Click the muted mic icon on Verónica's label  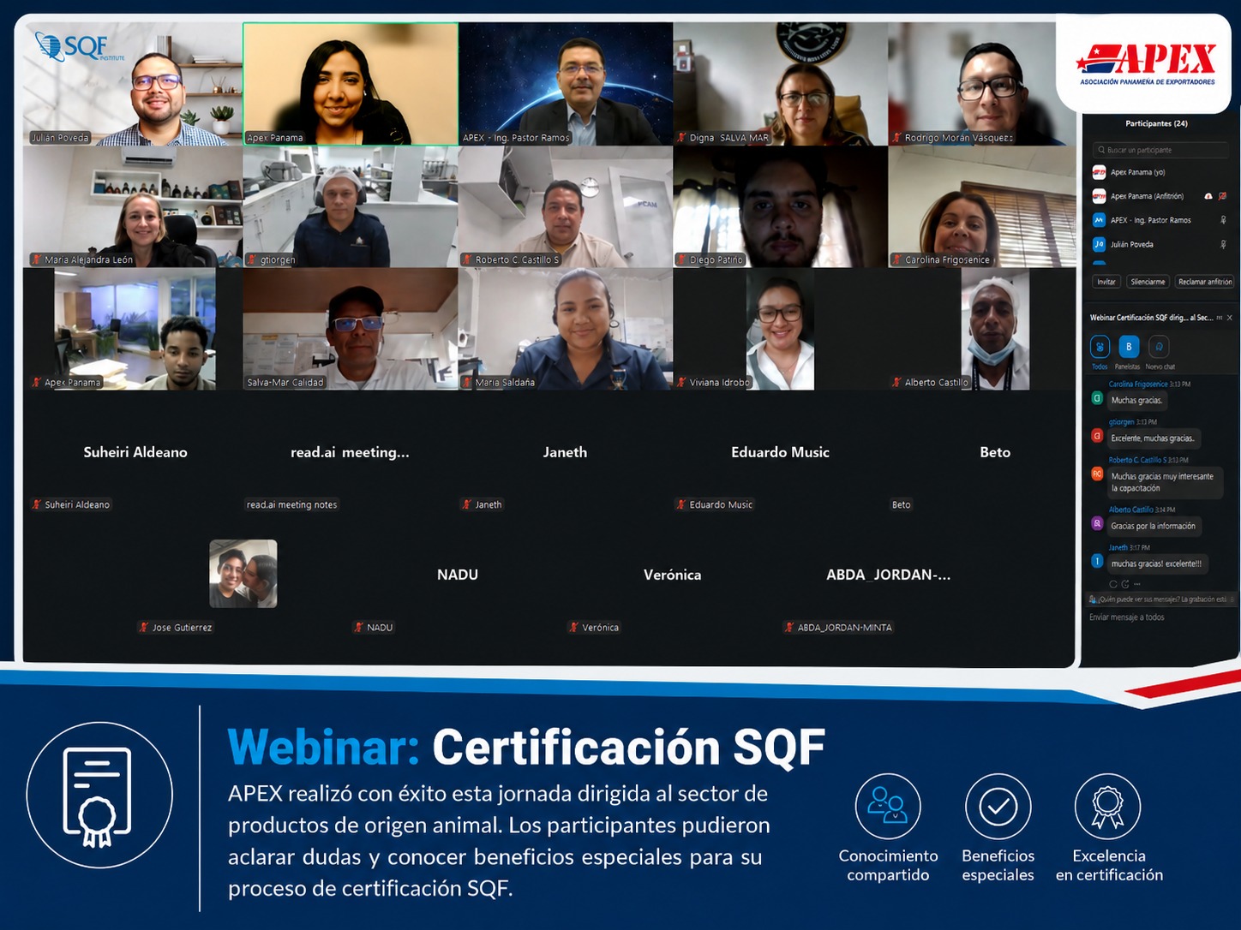574,627
